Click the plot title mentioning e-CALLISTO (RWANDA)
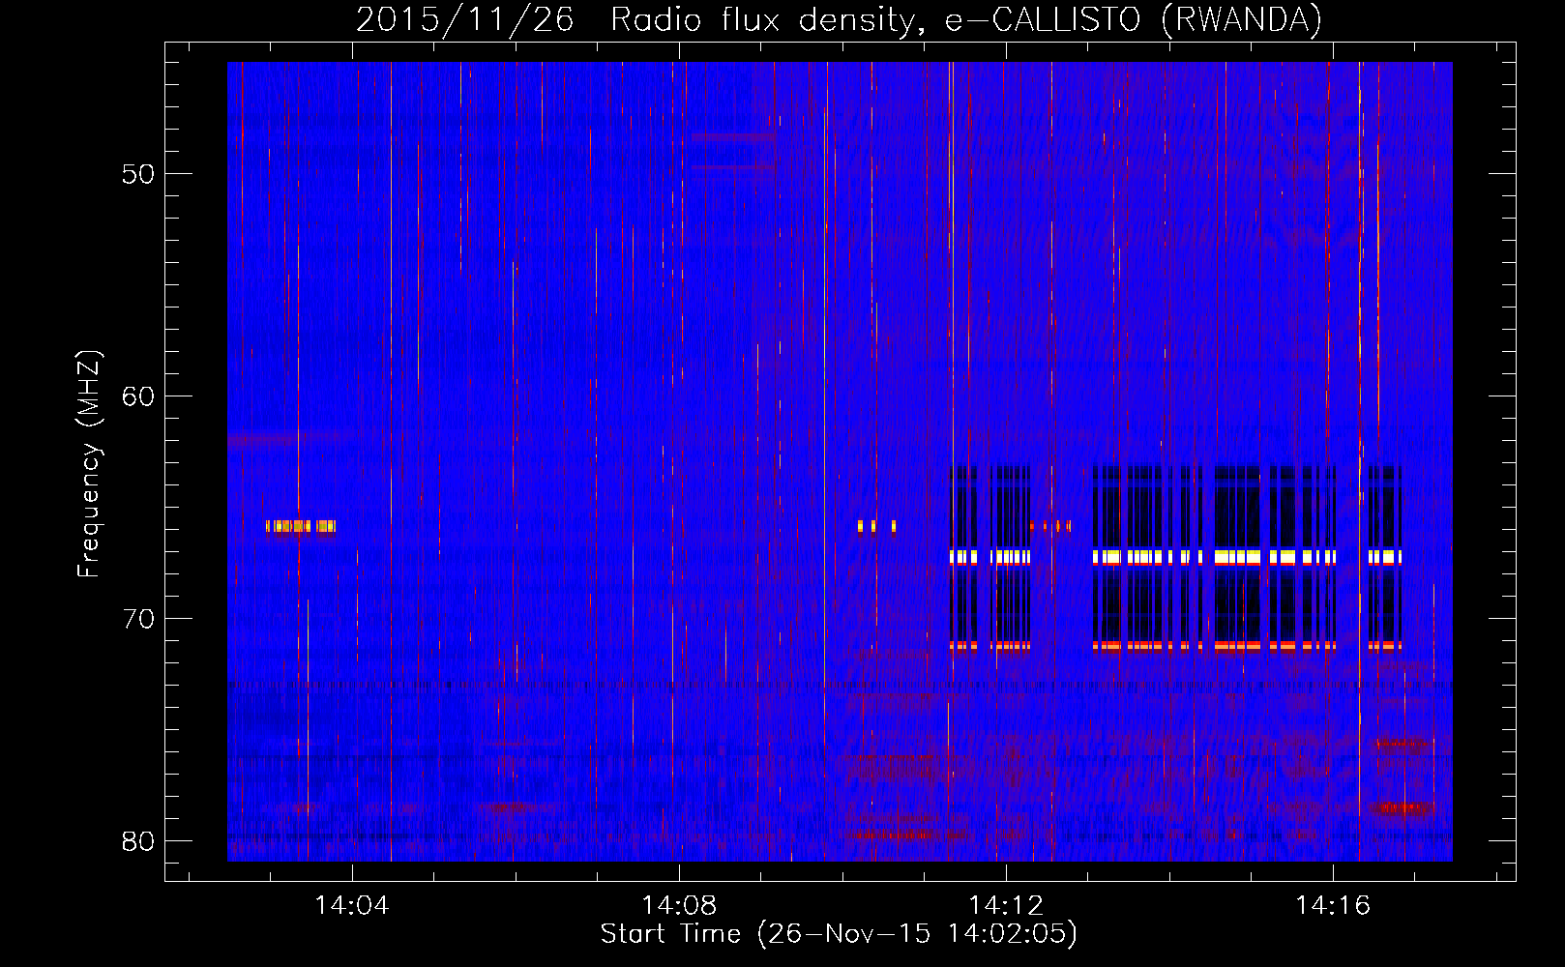This screenshot has height=967, width=1565. (839, 19)
